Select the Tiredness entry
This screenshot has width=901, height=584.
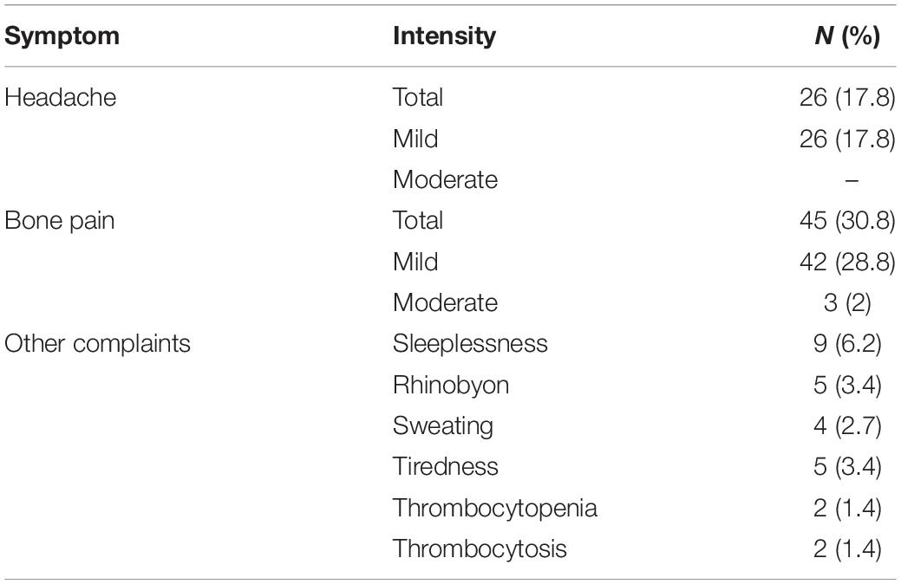coord(446,467)
